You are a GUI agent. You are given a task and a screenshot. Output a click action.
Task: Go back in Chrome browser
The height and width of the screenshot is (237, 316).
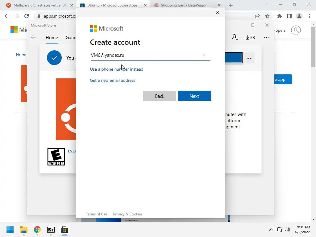click(x=7, y=16)
